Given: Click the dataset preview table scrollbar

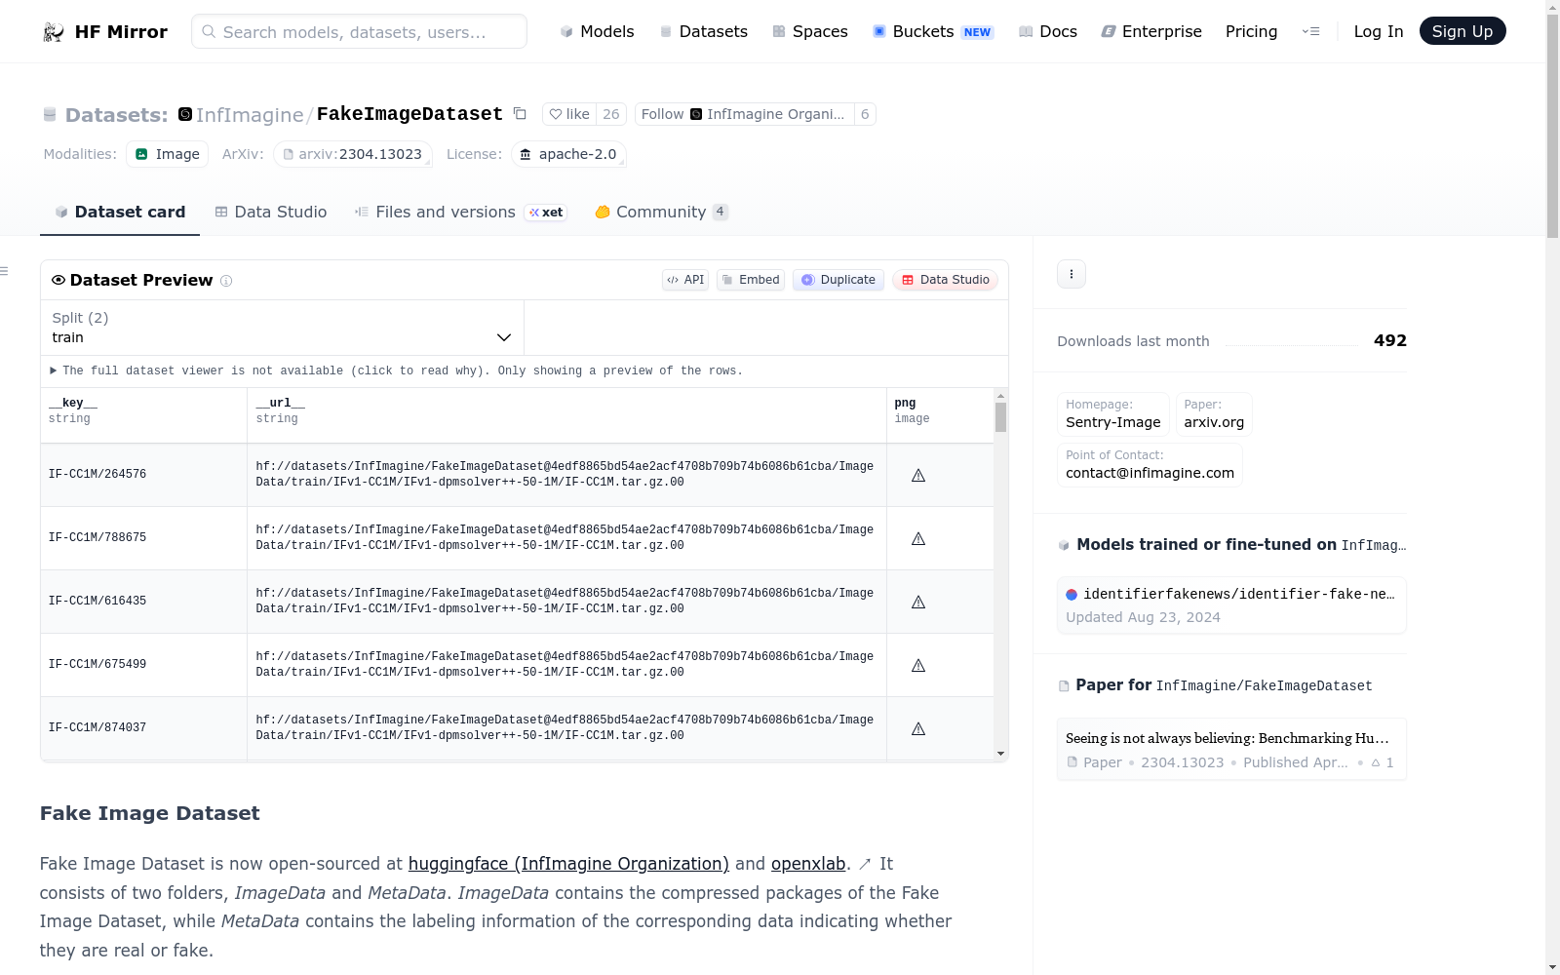Looking at the screenshot, I should coord(1000,417).
